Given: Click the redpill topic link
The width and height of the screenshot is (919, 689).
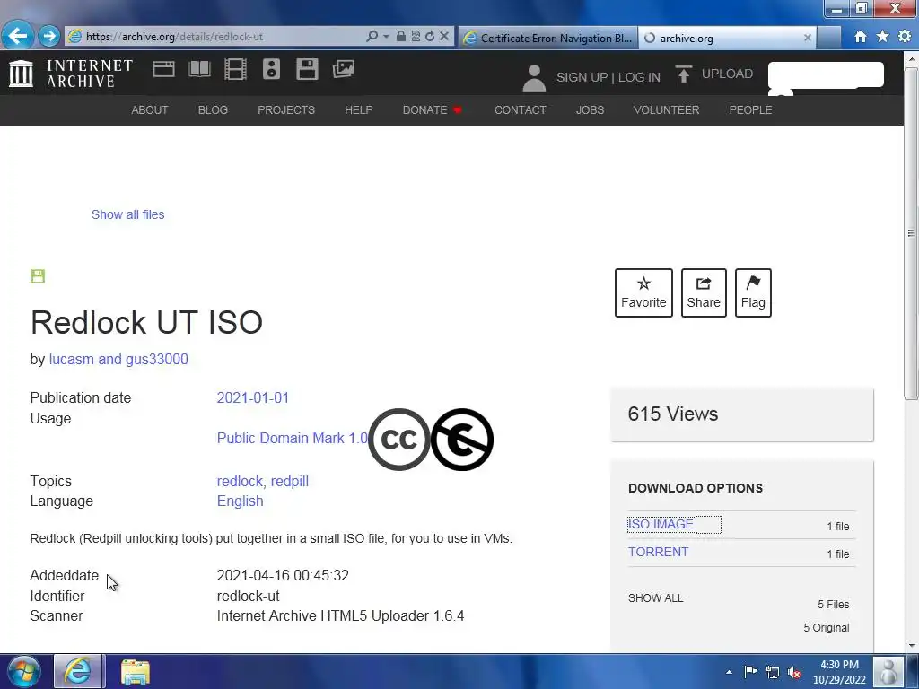Looking at the screenshot, I should click(290, 481).
